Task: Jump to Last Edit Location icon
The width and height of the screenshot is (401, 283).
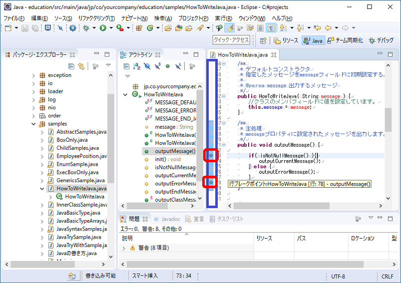Action: [x=318, y=28]
